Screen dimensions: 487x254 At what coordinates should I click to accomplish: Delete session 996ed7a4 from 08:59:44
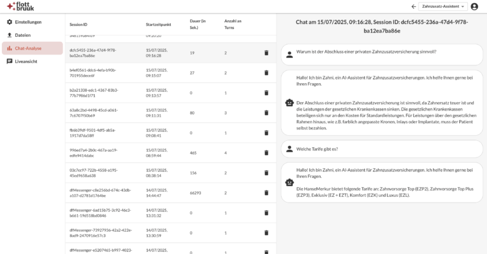coord(266,152)
